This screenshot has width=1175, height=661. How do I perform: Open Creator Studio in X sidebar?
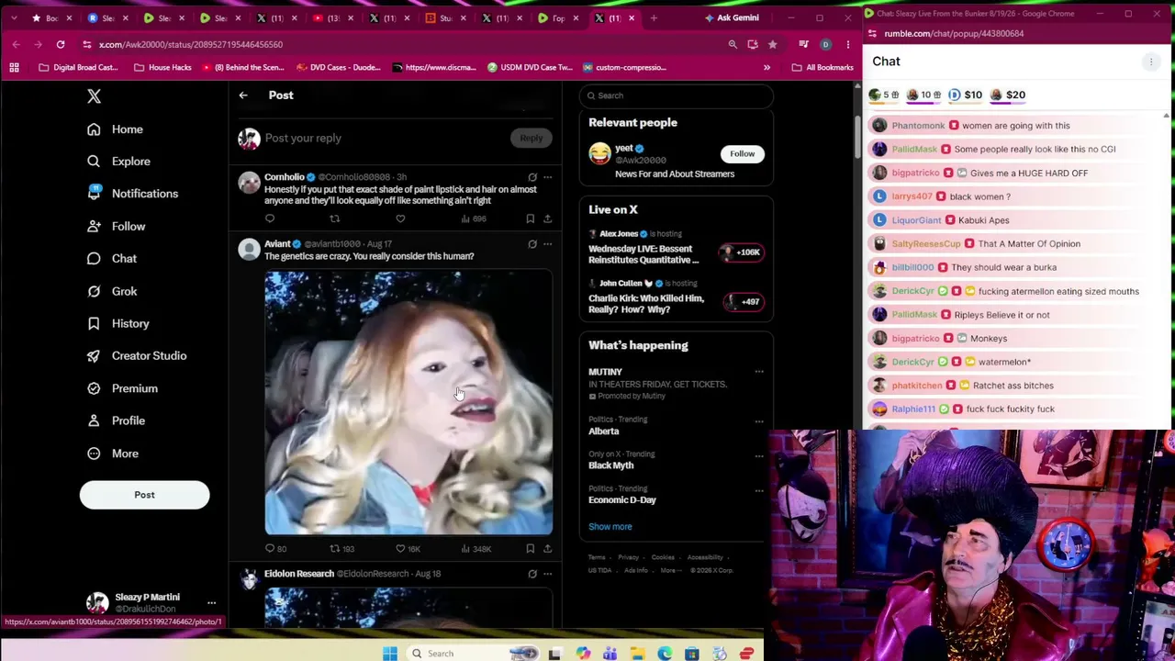[x=136, y=356]
